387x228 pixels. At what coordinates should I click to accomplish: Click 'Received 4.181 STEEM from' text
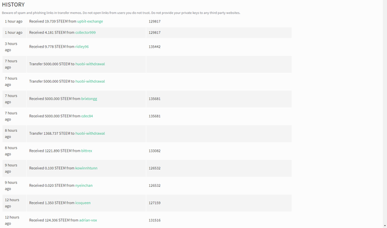coord(52,33)
